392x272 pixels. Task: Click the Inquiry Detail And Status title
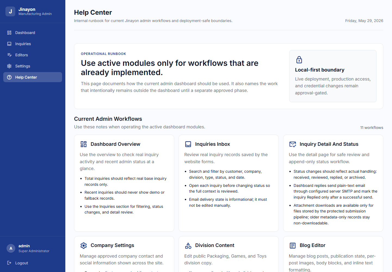(329, 144)
